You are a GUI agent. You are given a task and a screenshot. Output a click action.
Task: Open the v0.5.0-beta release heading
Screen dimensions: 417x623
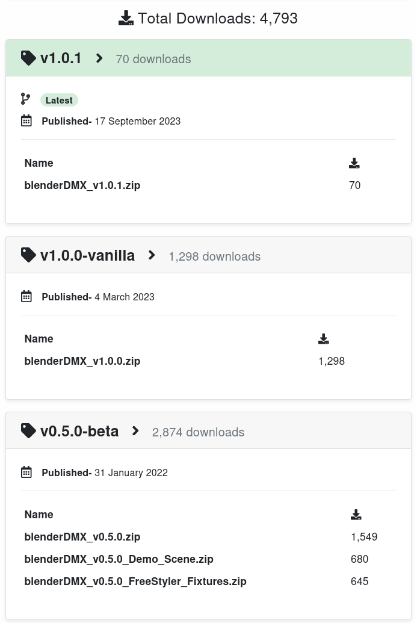[x=79, y=431]
